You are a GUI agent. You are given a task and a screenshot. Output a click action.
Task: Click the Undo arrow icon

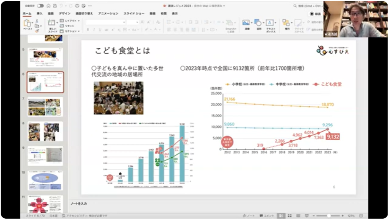coord(62,6)
